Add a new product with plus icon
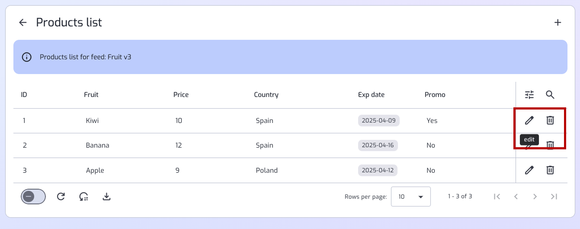Image resolution: width=580 pixels, height=229 pixels. (558, 23)
